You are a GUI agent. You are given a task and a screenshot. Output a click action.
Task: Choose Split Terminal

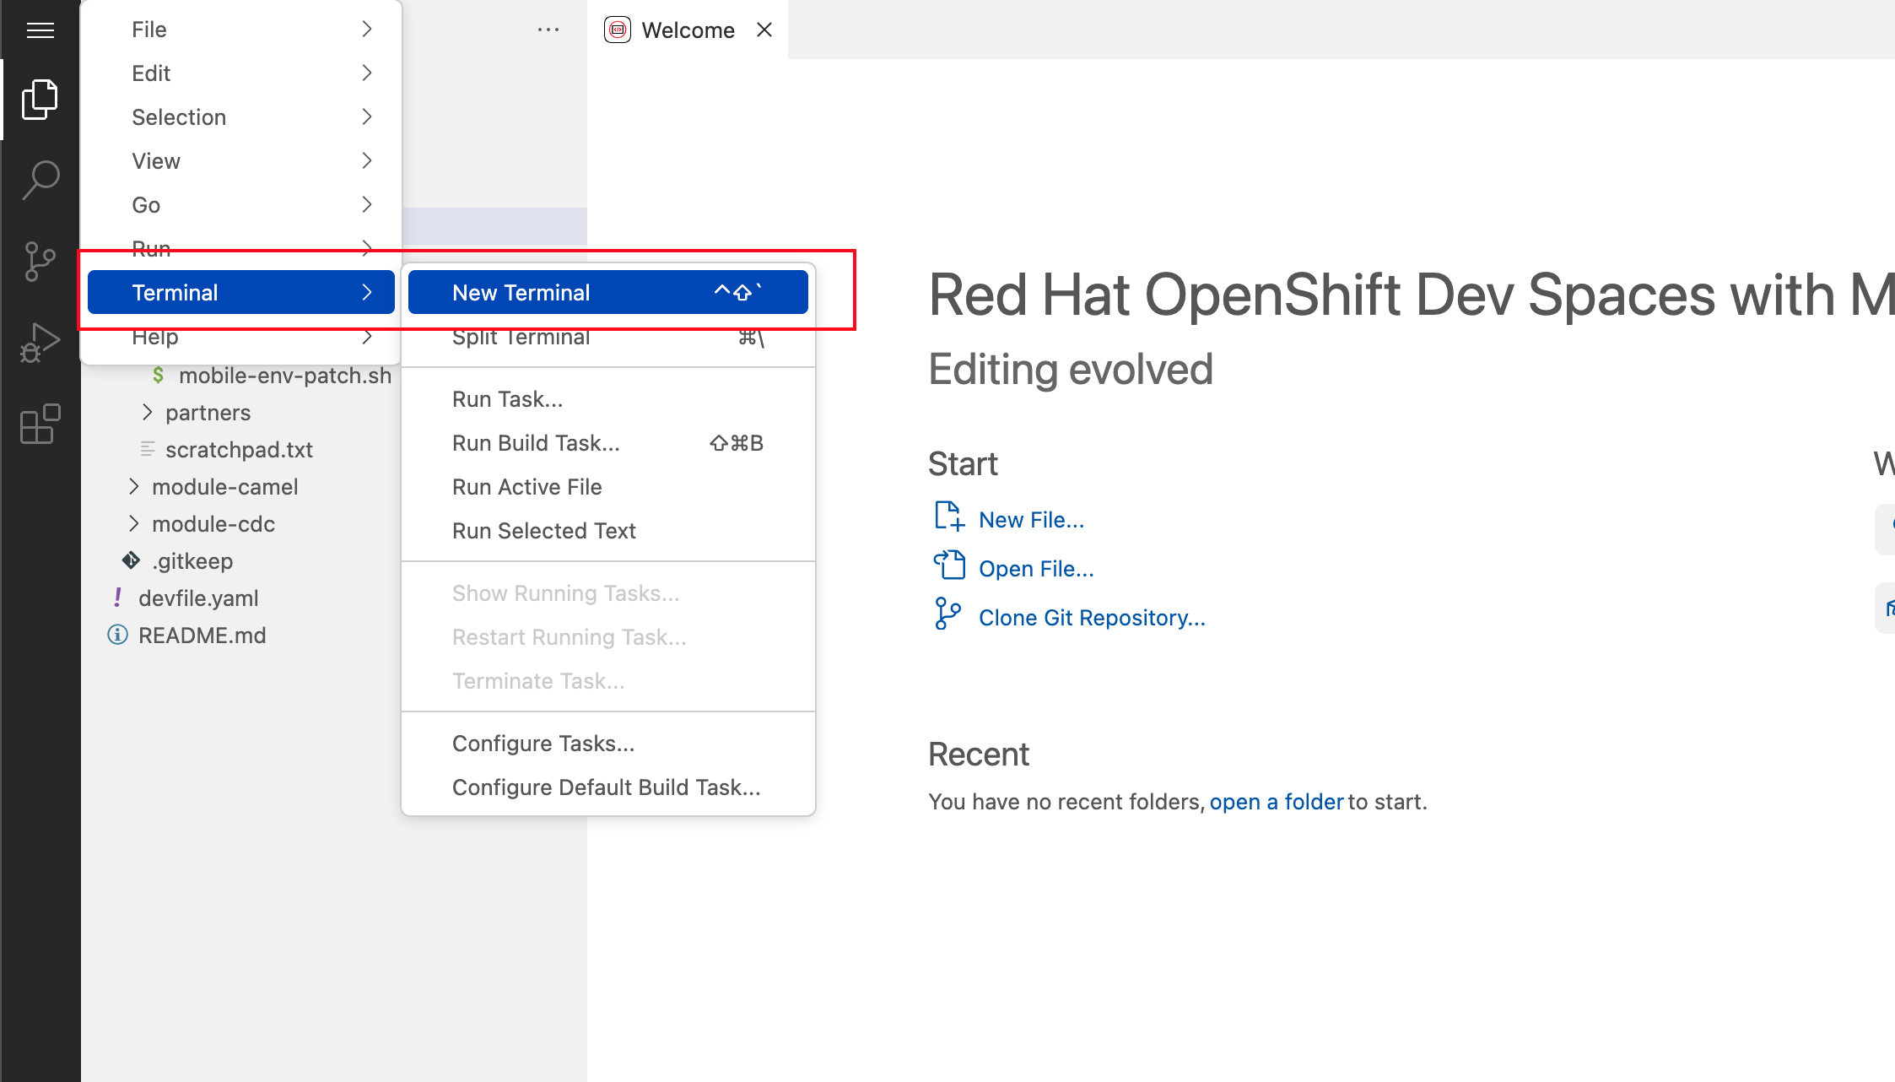coord(608,337)
